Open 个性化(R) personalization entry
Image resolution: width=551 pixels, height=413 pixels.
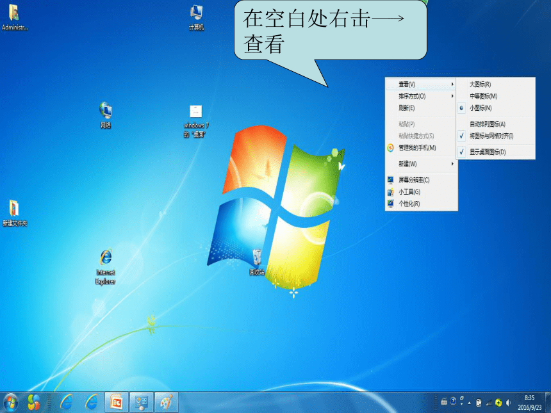(x=421, y=204)
